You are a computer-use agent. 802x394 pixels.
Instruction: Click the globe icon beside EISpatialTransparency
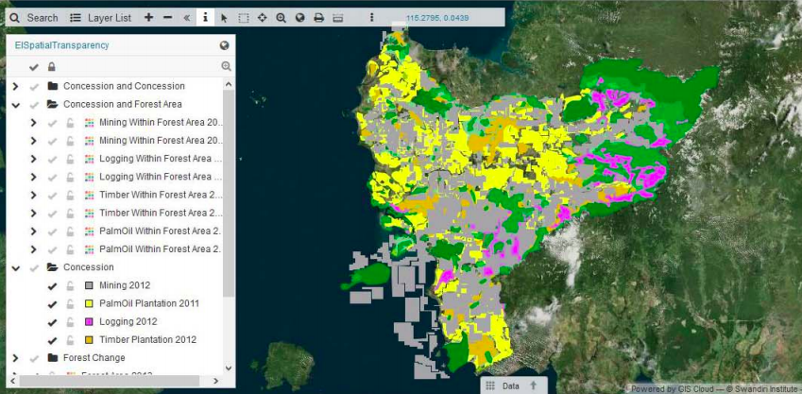pyautogui.click(x=225, y=45)
